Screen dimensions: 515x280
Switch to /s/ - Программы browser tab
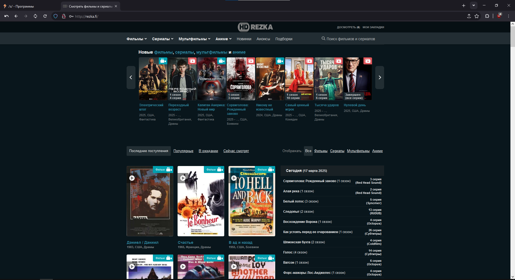click(x=30, y=6)
